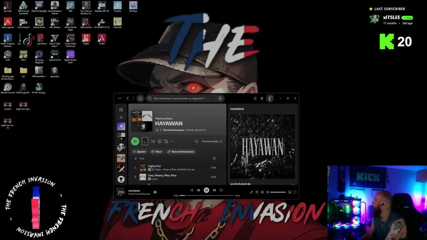Pause the HAYAWAN playlist with green button
Screen dimensions: 427x240
point(135,141)
